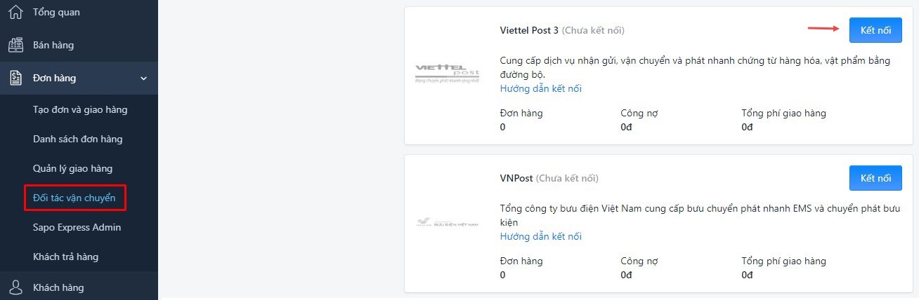
Task: Open the Tổng quan home icon
Action: [x=15, y=12]
